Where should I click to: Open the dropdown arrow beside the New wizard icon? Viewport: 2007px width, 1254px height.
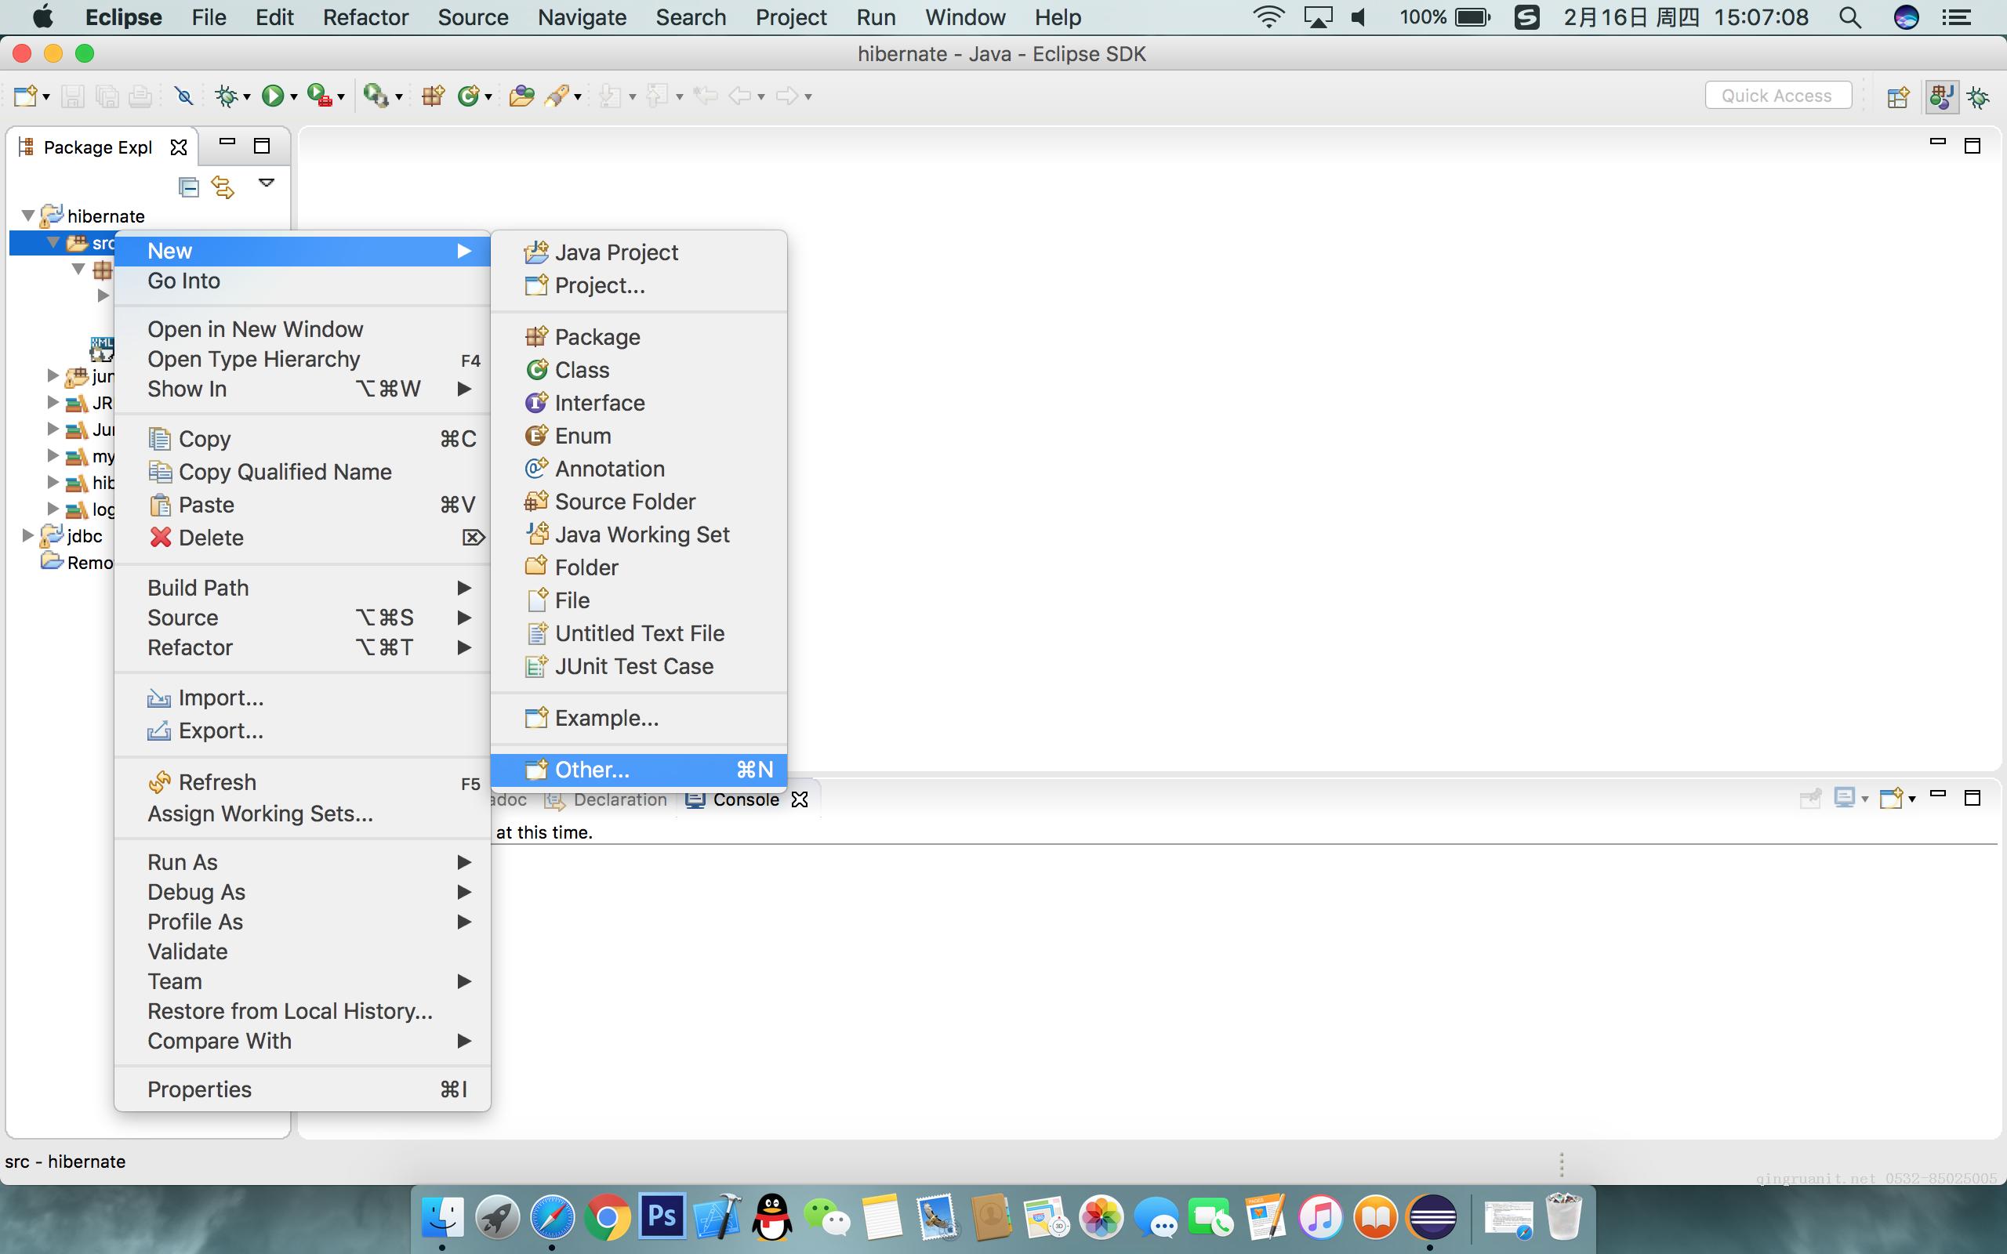point(46,98)
